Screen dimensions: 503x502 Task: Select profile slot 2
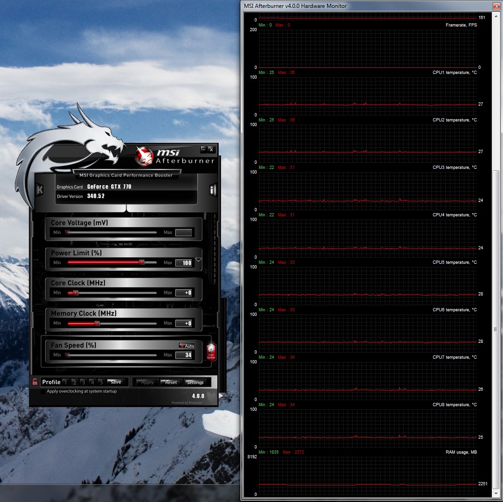74,382
